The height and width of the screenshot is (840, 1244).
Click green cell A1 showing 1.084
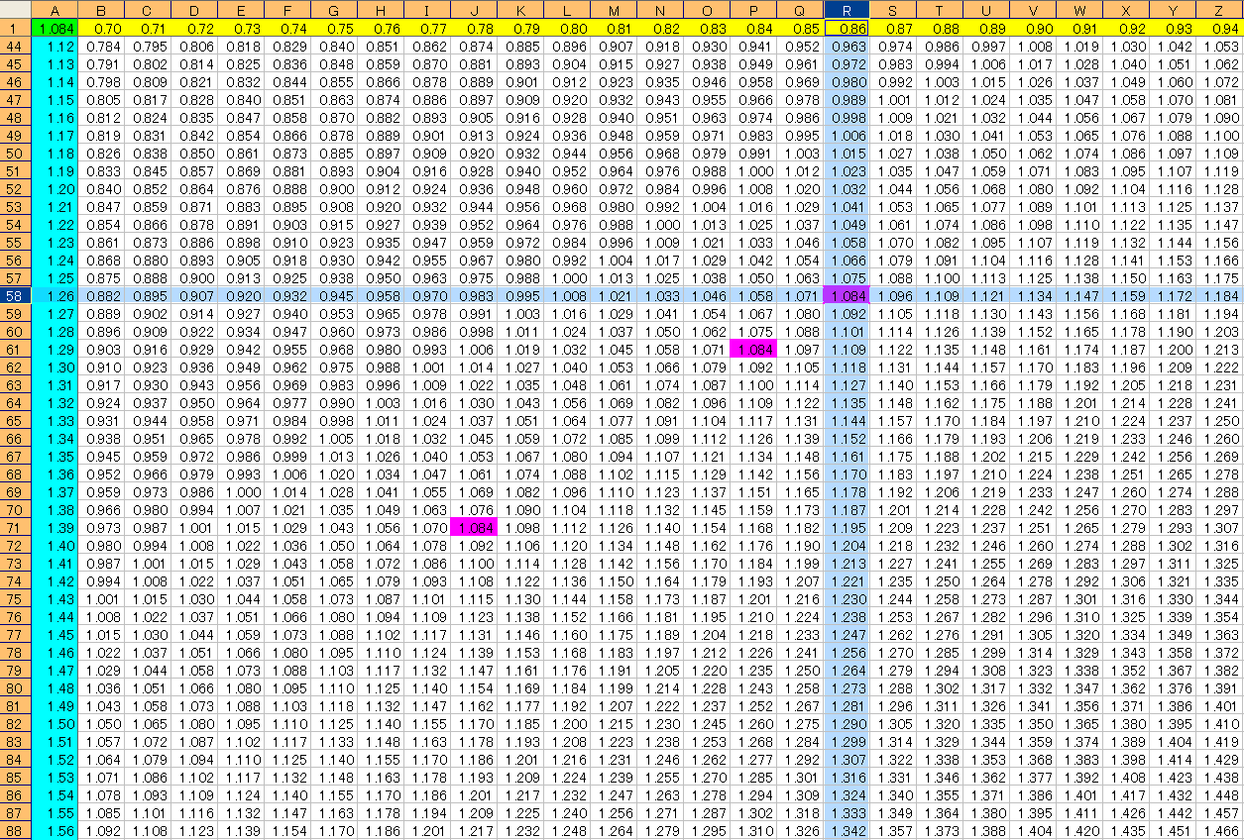click(x=56, y=29)
